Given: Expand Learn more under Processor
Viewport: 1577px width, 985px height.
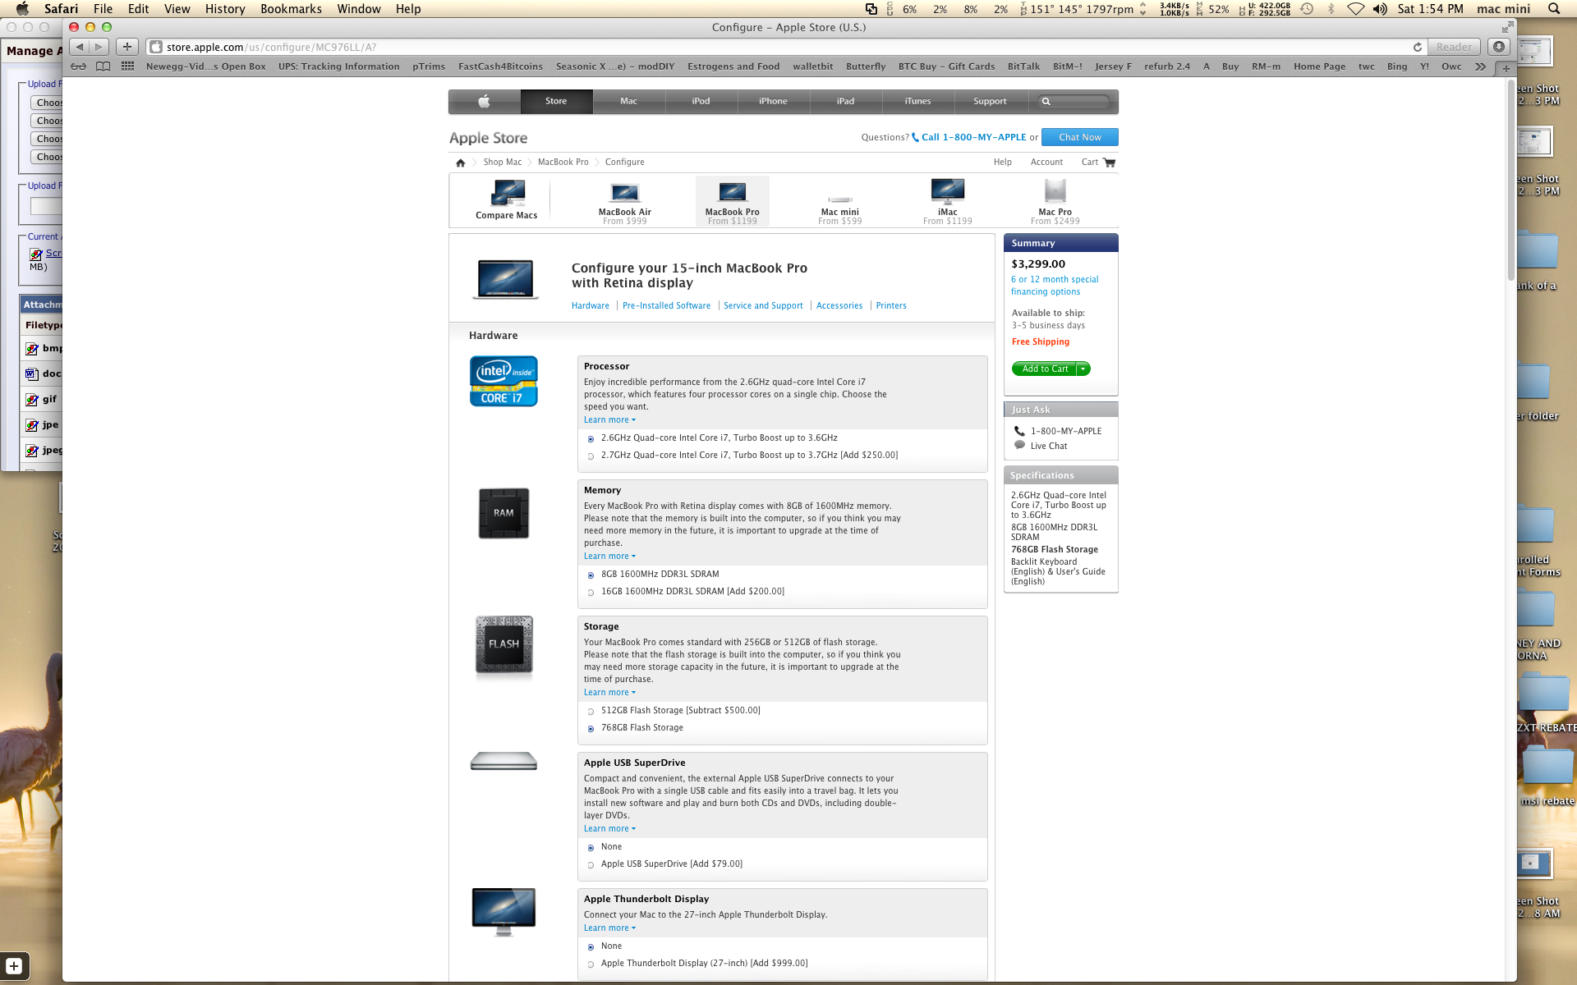Looking at the screenshot, I should pyautogui.click(x=609, y=420).
